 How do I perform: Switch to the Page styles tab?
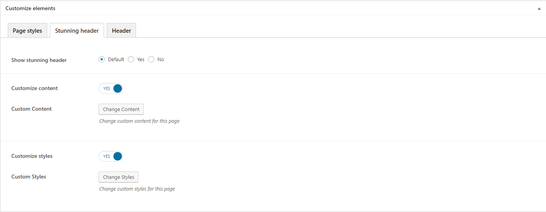pyautogui.click(x=27, y=31)
